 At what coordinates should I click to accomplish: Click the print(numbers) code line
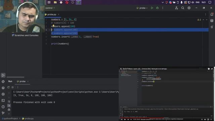point(60,44)
